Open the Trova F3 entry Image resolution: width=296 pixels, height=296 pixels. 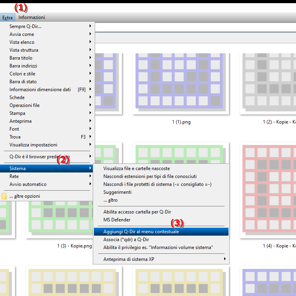(x=47, y=137)
